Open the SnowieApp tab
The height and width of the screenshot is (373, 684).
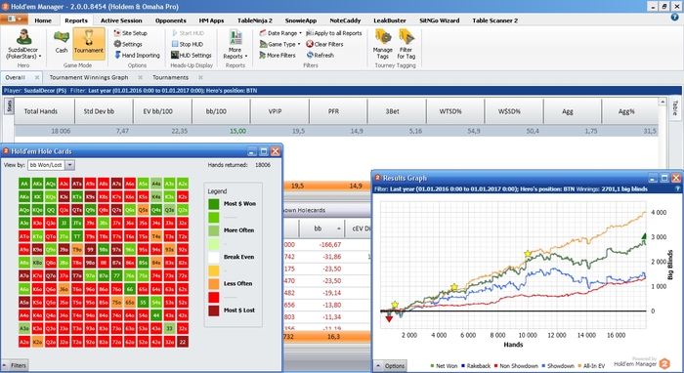click(301, 21)
